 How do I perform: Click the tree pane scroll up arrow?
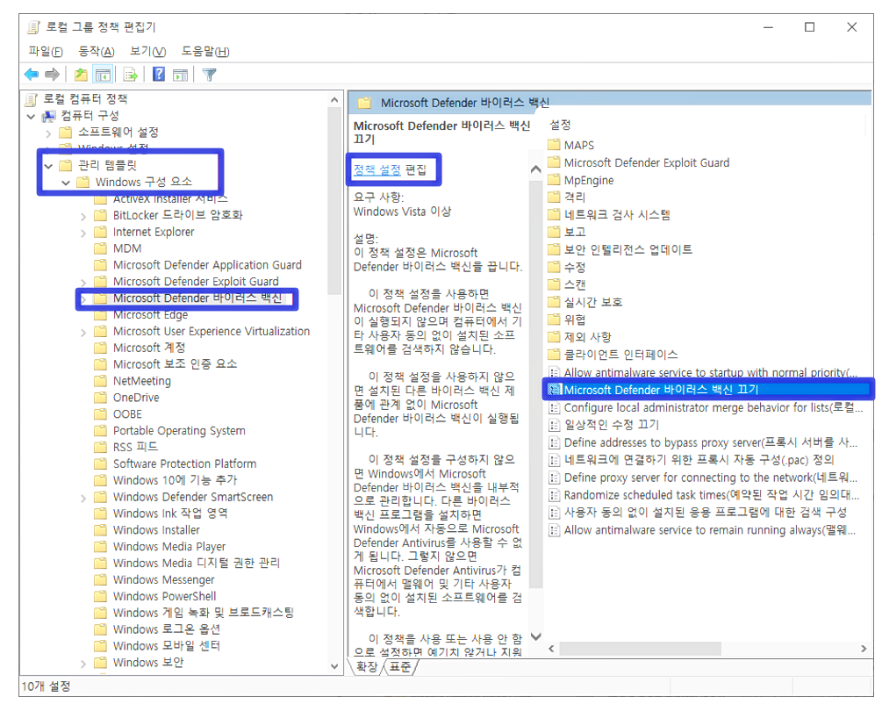(x=334, y=100)
